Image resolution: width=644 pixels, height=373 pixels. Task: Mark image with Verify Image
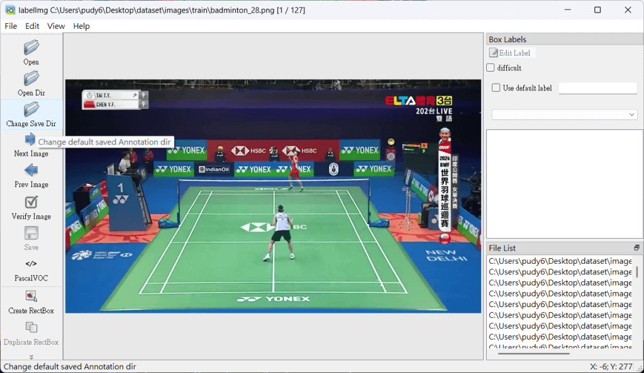coord(31,203)
